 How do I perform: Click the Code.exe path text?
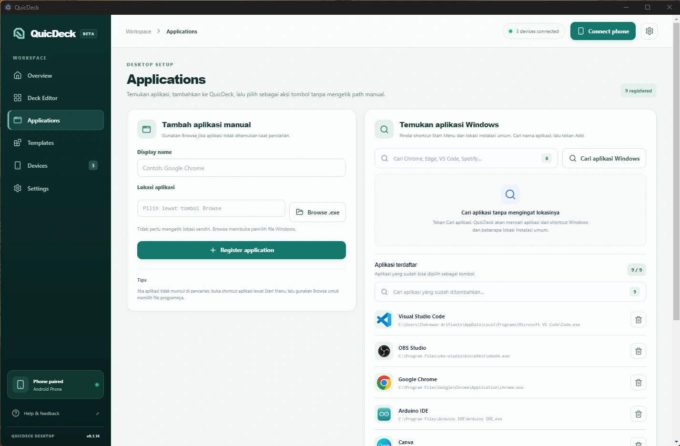489,324
